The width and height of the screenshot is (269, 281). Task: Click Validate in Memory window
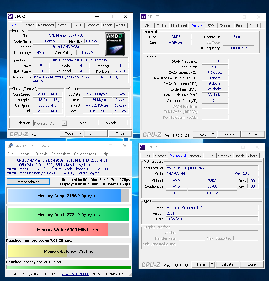[x=229, y=134]
